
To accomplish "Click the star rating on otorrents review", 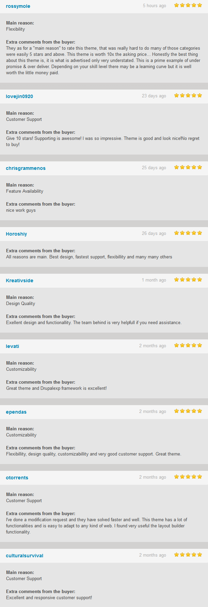I will click(x=188, y=477).
